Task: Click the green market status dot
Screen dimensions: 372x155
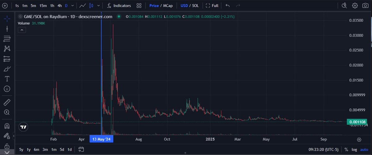Action: (119, 17)
